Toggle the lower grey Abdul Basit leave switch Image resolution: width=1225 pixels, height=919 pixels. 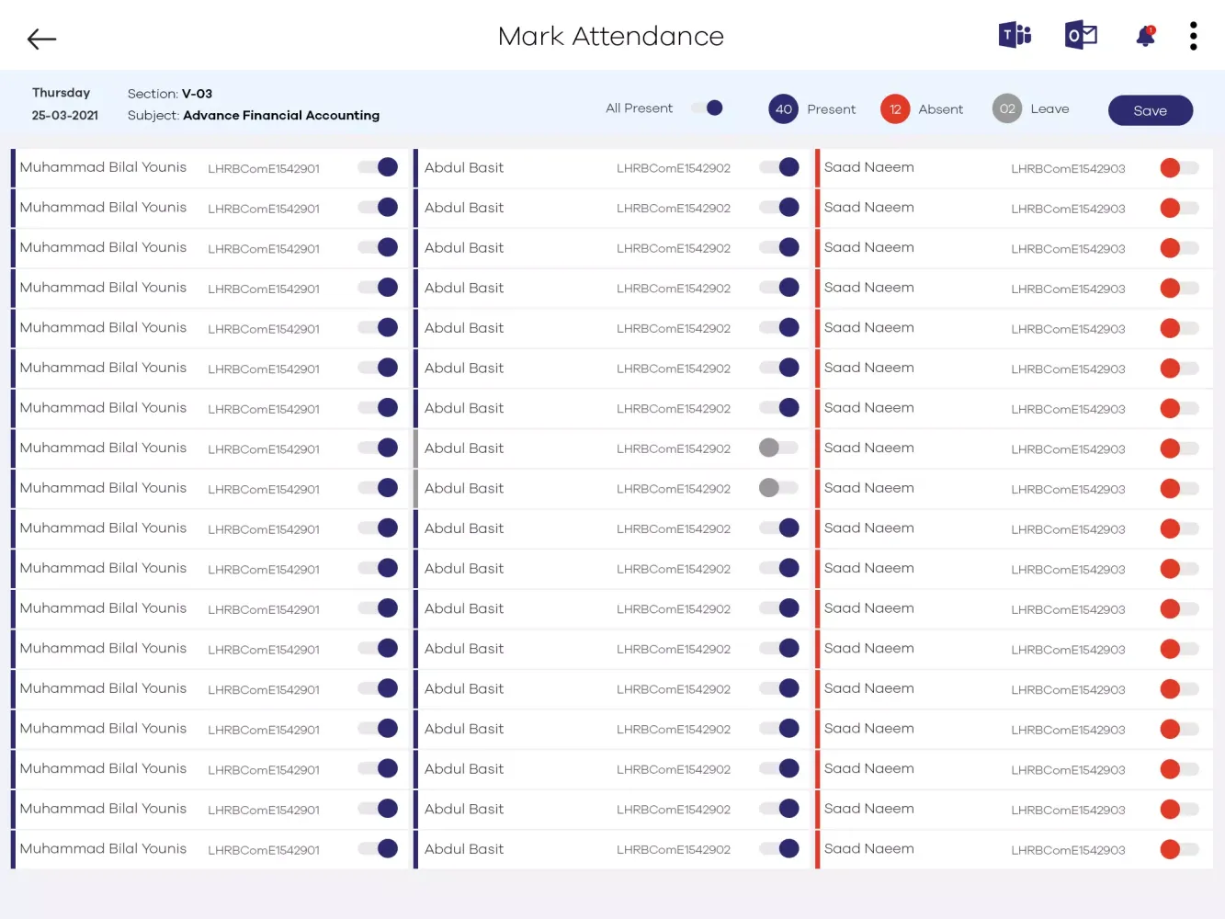point(778,488)
